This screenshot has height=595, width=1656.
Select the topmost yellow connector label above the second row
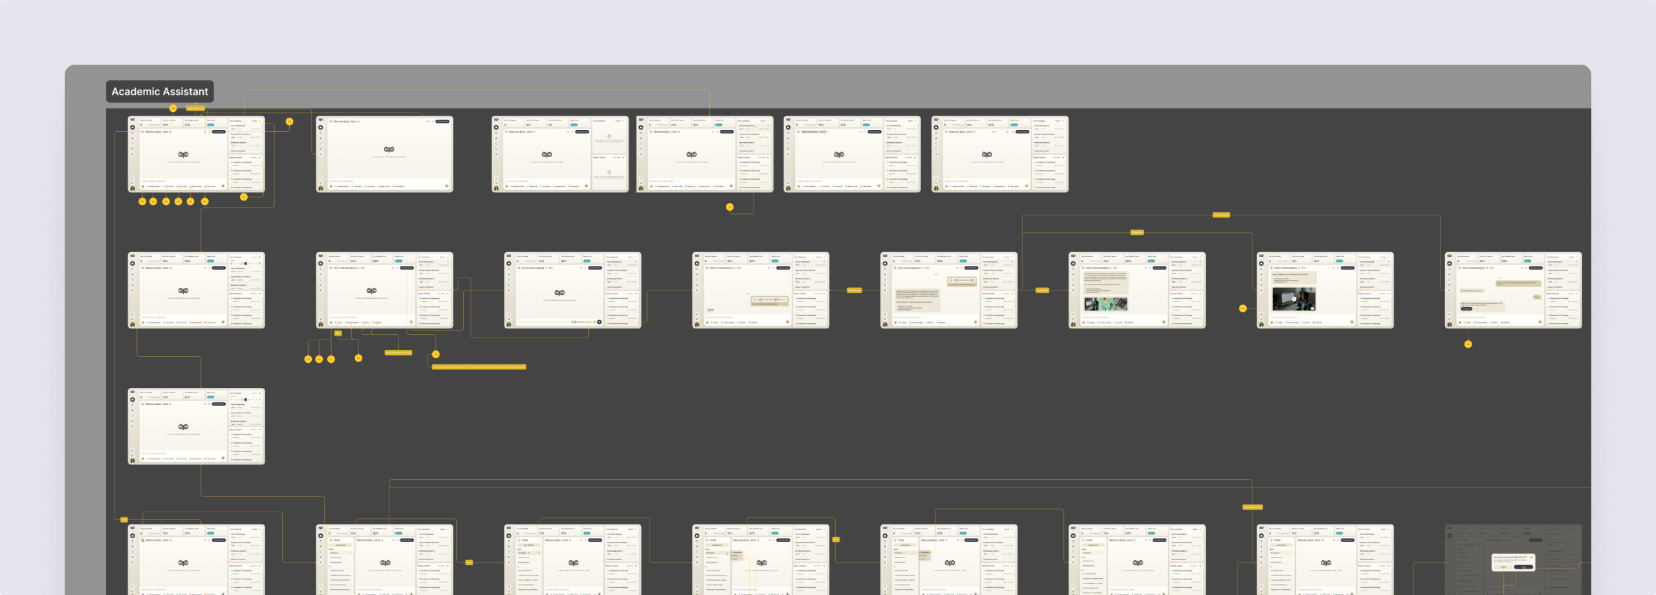click(x=1221, y=215)
